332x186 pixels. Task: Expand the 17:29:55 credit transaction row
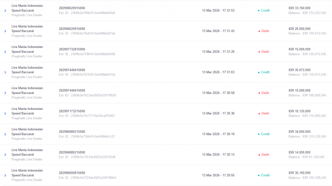(x=5, y=175)
